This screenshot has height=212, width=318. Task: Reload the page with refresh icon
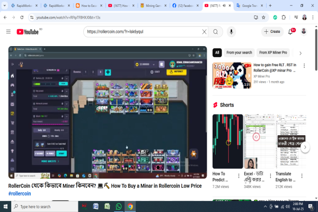click(22, 17)
